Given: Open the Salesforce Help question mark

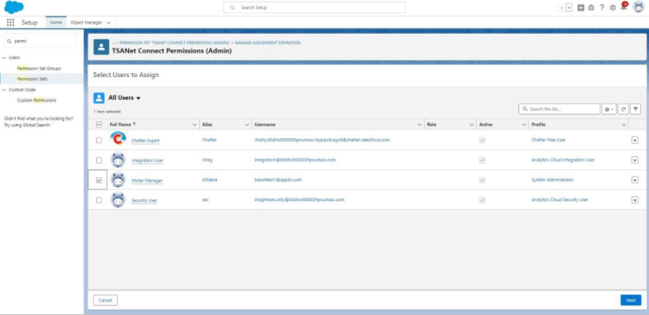Looking at the screenshot, I should [602, 7].
